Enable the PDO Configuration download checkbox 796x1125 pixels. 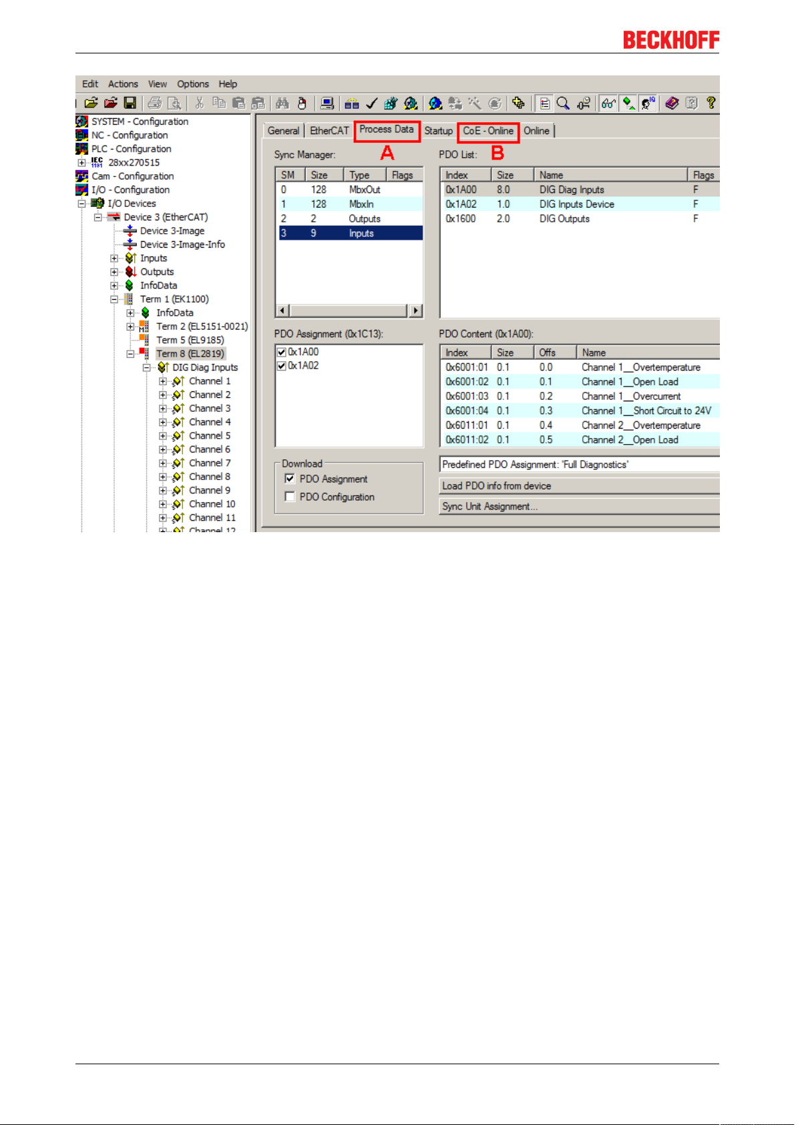(290, 497)
